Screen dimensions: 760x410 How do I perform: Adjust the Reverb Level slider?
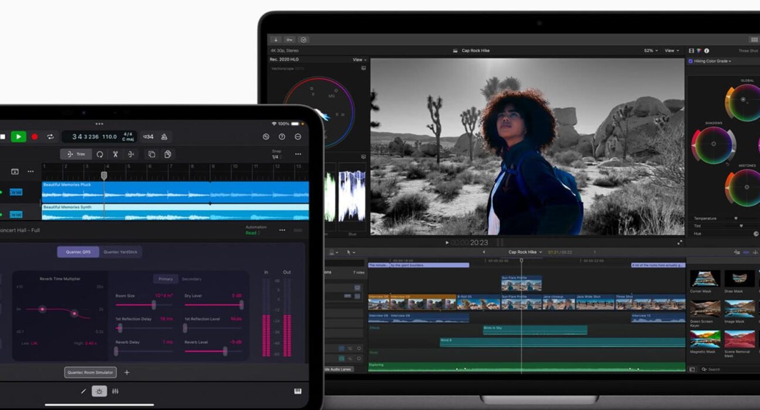point(213,351)
